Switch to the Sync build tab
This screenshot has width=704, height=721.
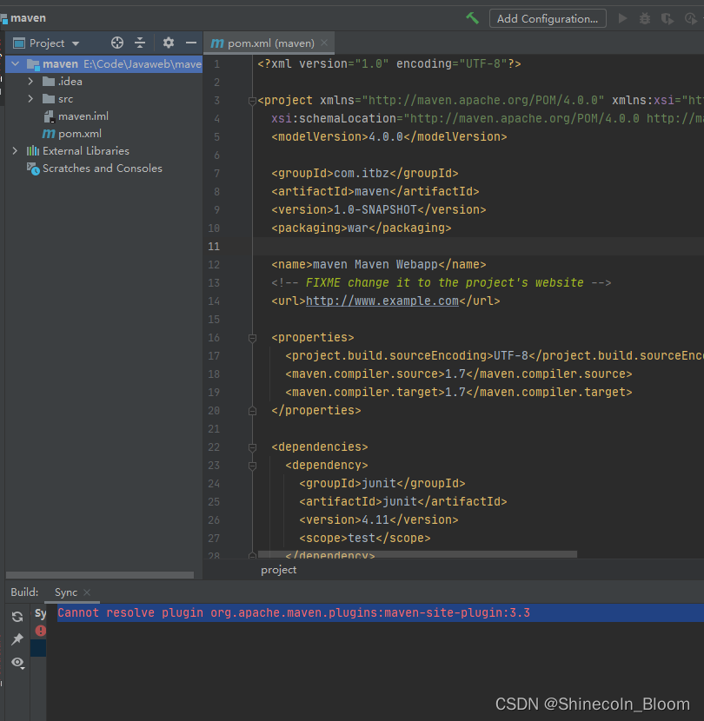(66, 592)
